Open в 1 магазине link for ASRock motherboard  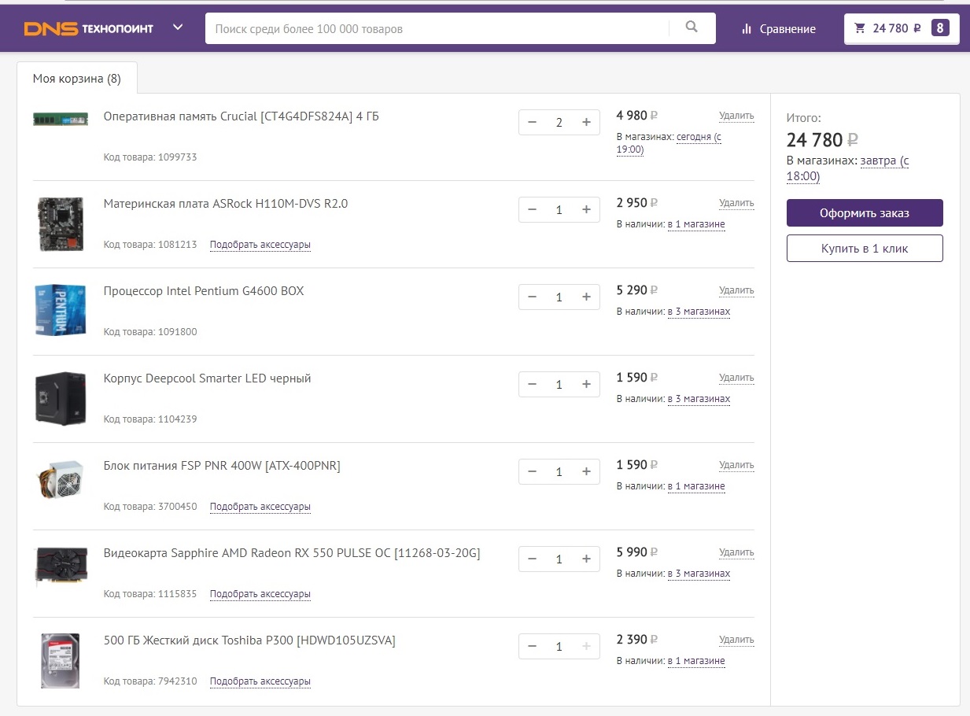[x=696, y=224]
